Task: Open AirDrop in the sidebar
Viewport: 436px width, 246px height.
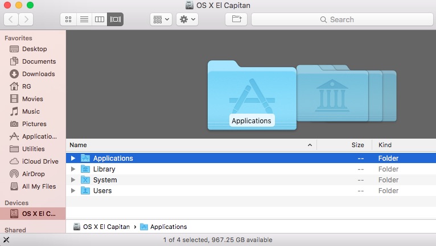Action: tap(33, 174)
